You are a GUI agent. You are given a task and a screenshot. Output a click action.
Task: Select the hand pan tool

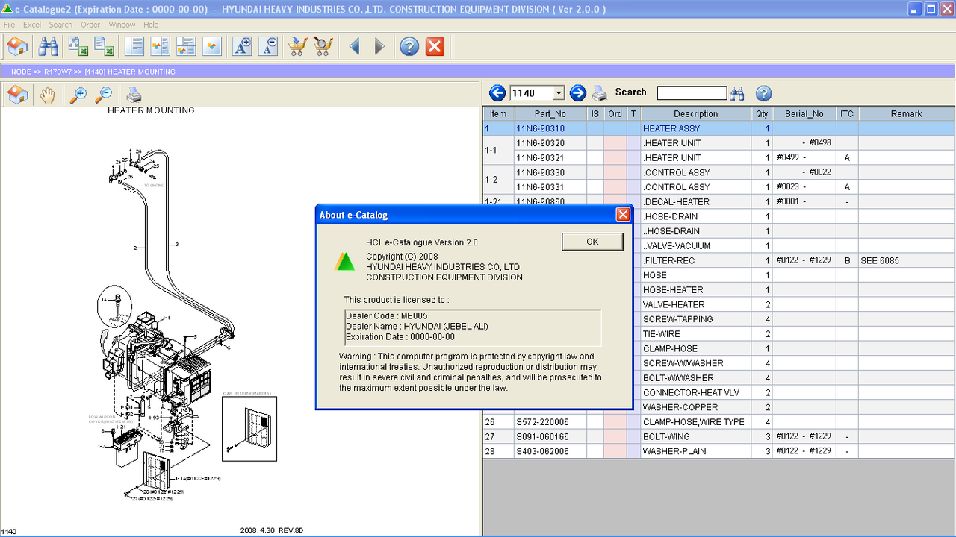[47, 95]
